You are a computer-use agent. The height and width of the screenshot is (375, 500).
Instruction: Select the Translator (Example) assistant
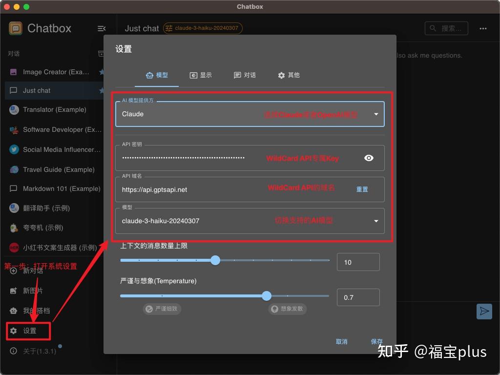click(x=54, y=109)
